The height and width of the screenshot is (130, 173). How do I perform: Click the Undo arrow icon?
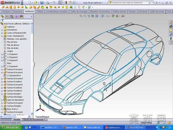pos(54,2)
